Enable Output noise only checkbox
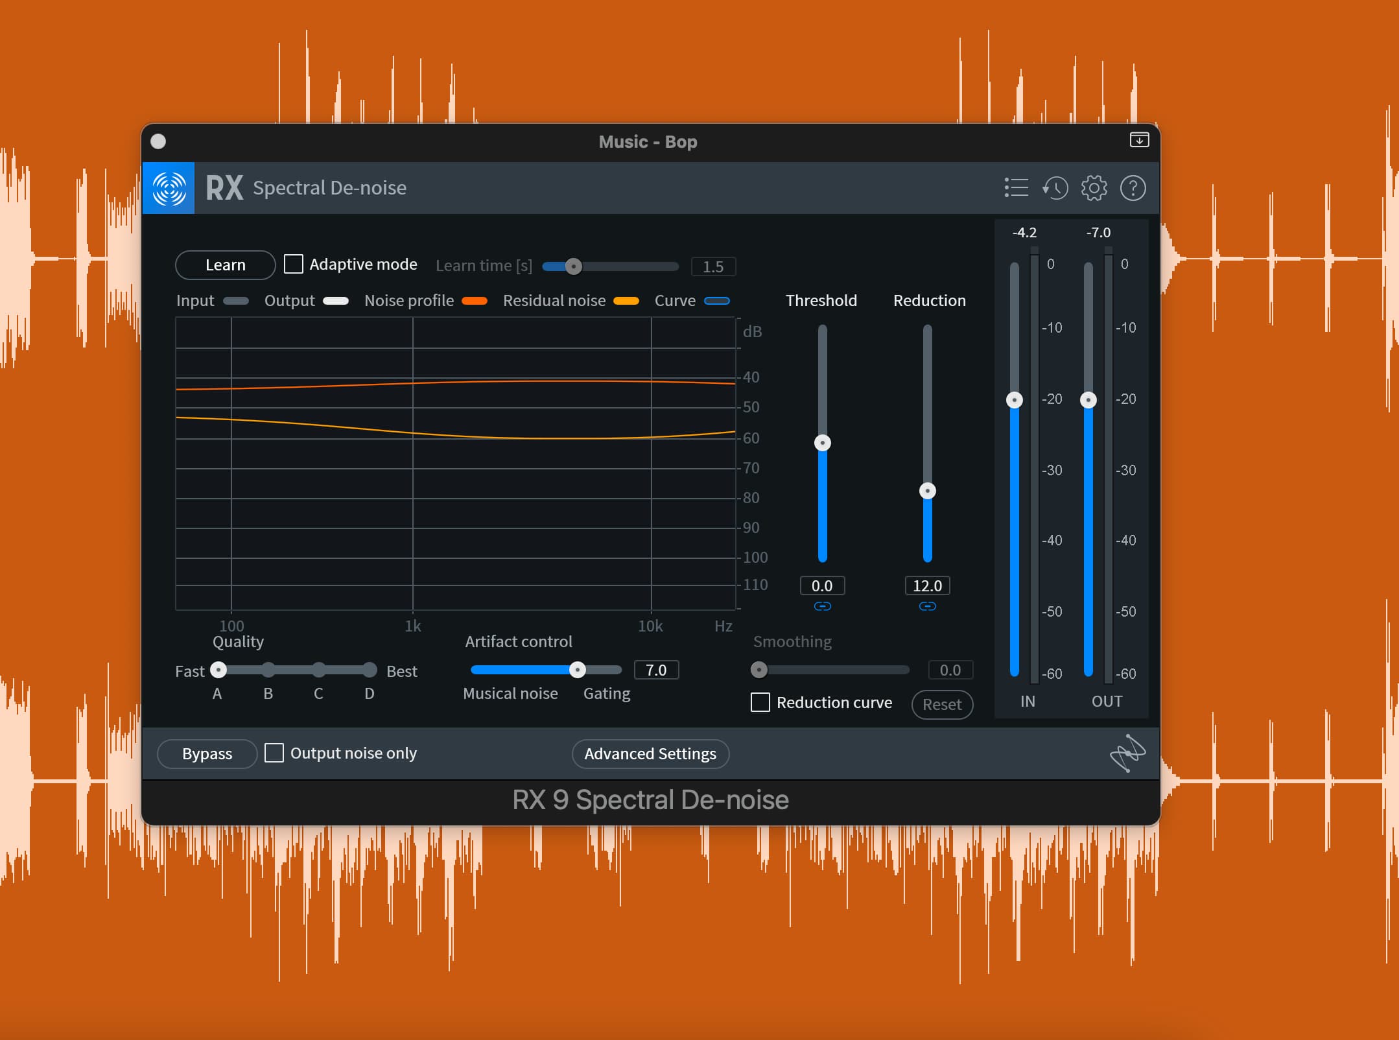 point(274,753)
